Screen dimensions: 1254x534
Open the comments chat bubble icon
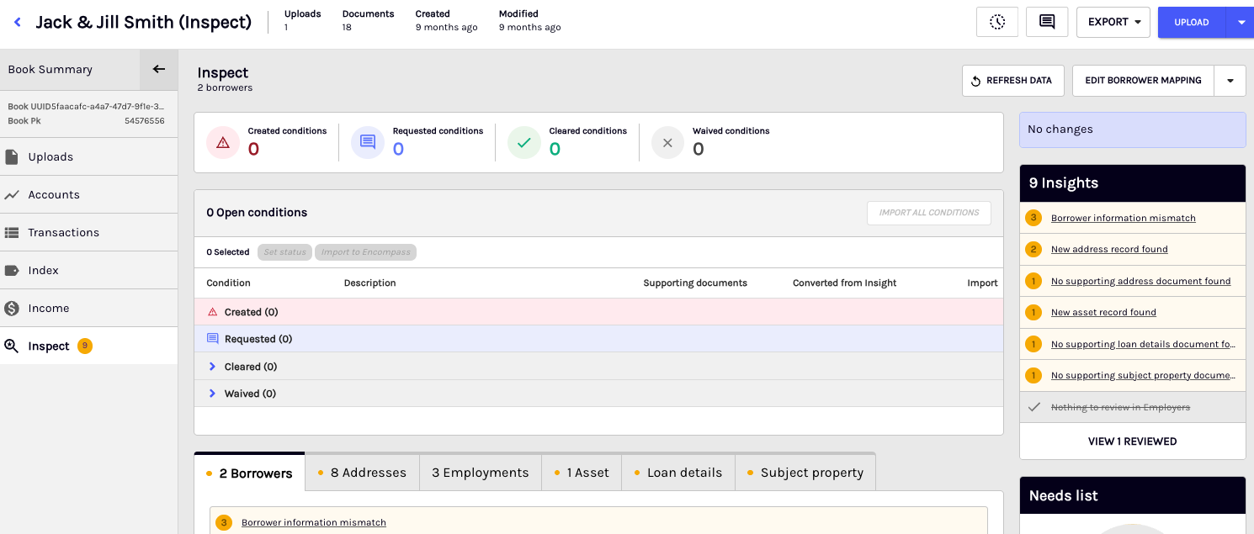coord(1047,22)
